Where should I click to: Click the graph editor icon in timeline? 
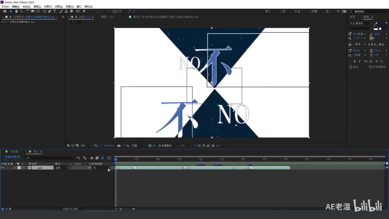109,158
